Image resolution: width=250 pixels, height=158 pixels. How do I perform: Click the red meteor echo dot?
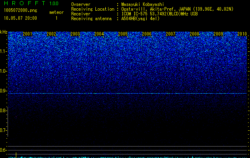coord(16,117)
